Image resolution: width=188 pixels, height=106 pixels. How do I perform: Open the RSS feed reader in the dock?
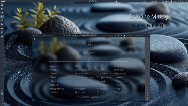pyautogui.click(x=2, y=25)
